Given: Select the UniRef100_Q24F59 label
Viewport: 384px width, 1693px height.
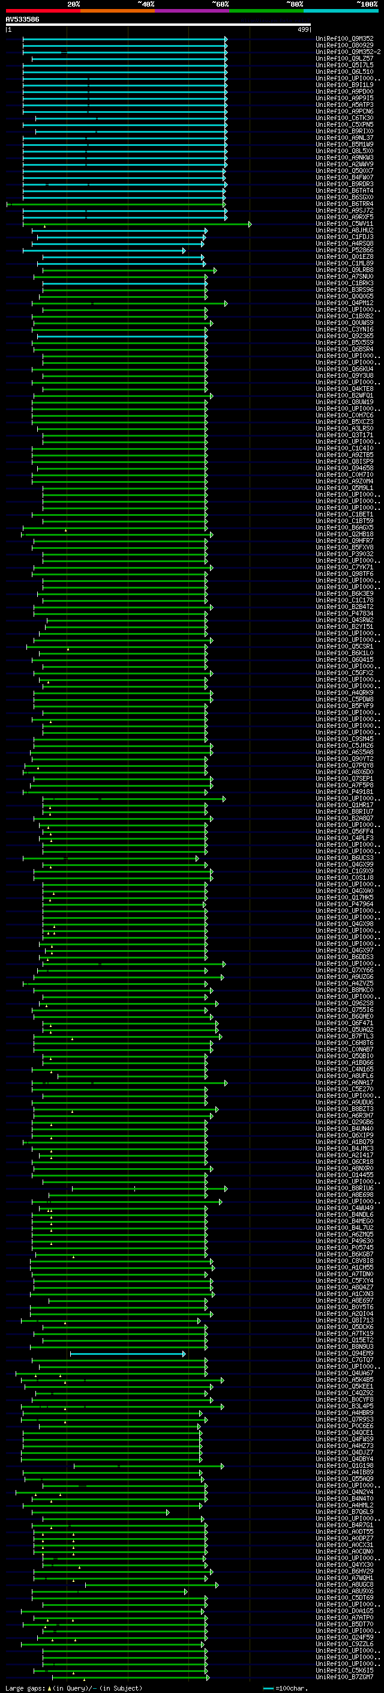Looking at the screenshot, I should (344, 1637).
